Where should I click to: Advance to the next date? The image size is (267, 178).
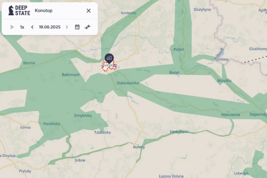point(67,27)
